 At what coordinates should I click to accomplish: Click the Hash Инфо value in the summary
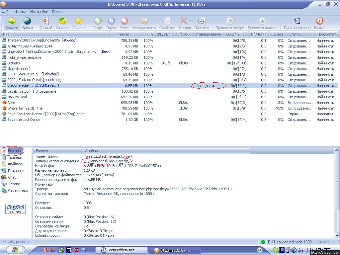(x=122, y=166)
